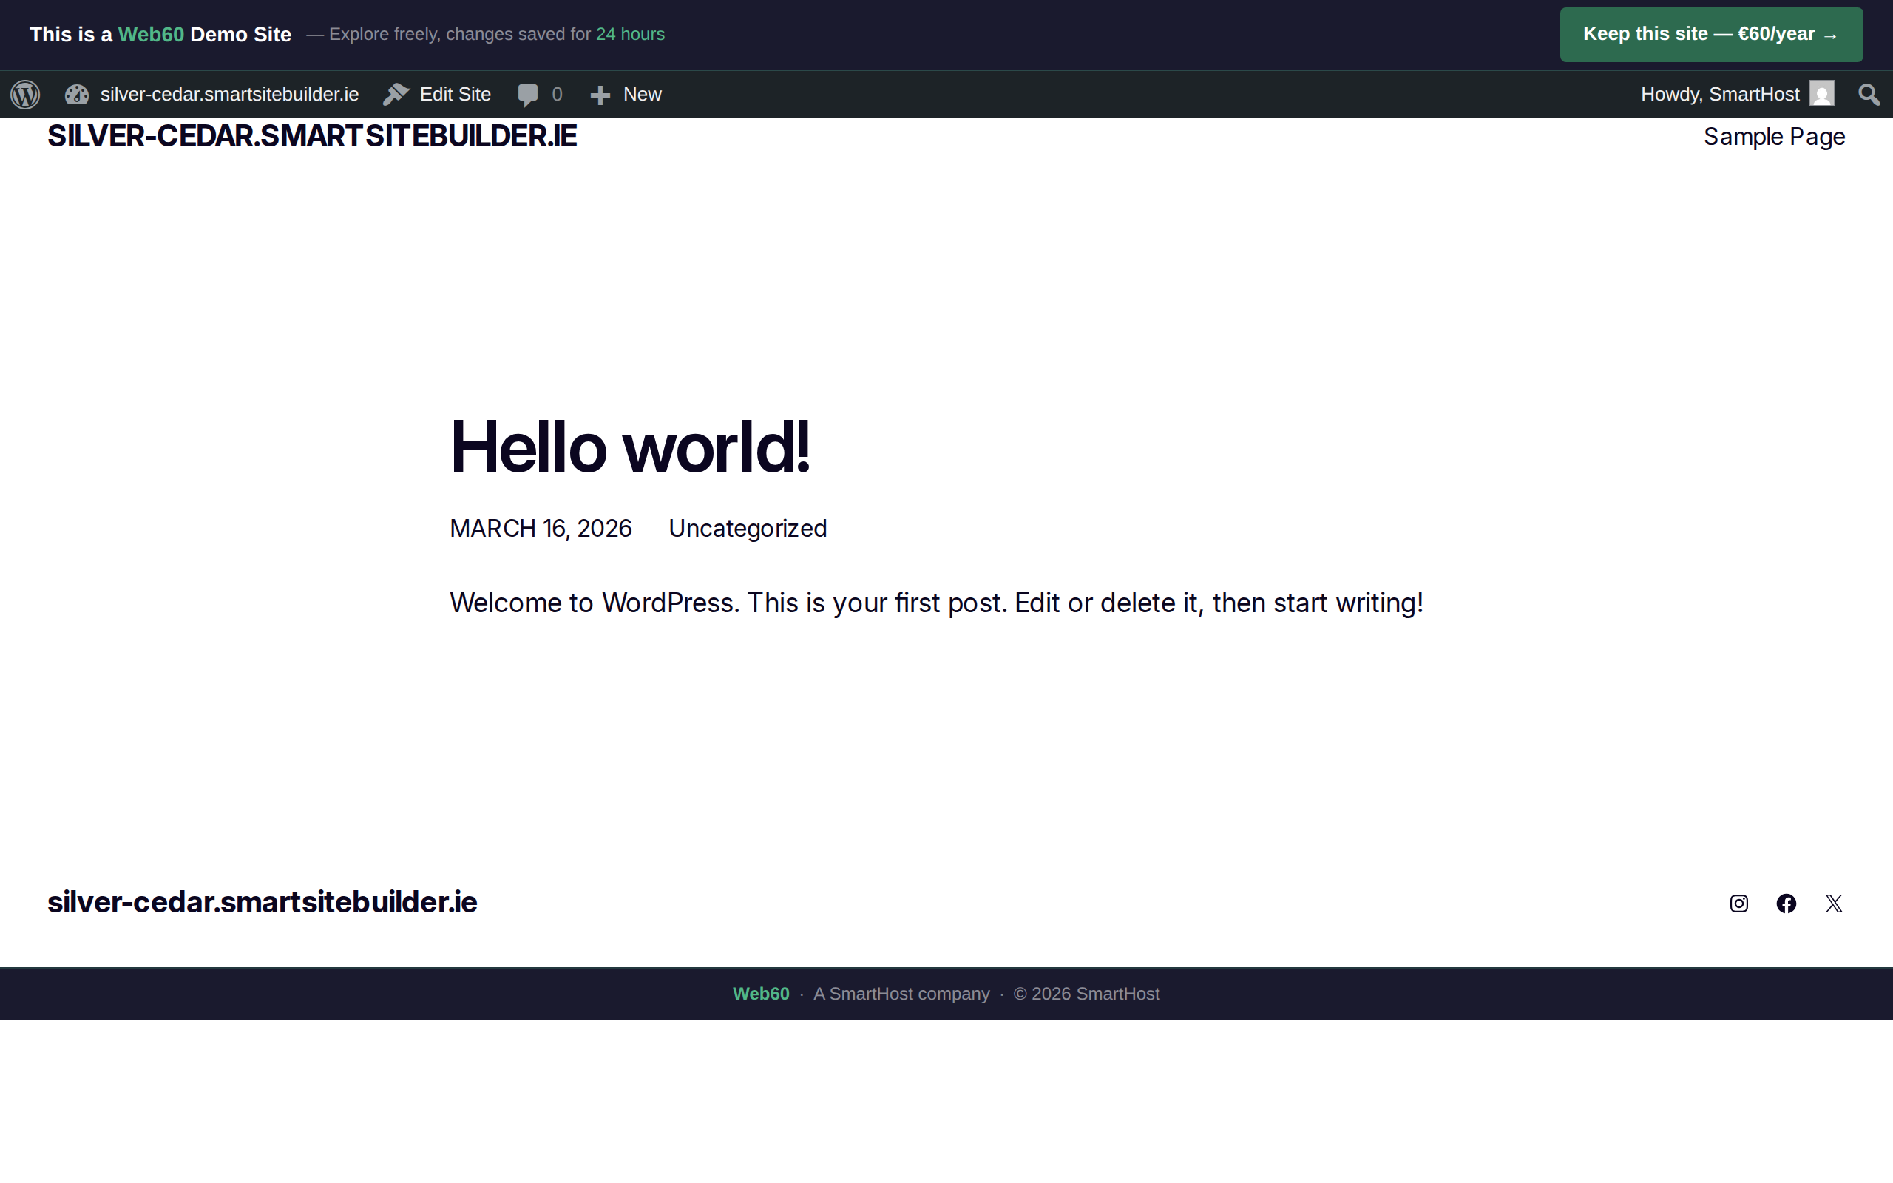Open the admin bar search magnifier
This screenshot has height=1183, width=1893.
(x=1869, y=95)
